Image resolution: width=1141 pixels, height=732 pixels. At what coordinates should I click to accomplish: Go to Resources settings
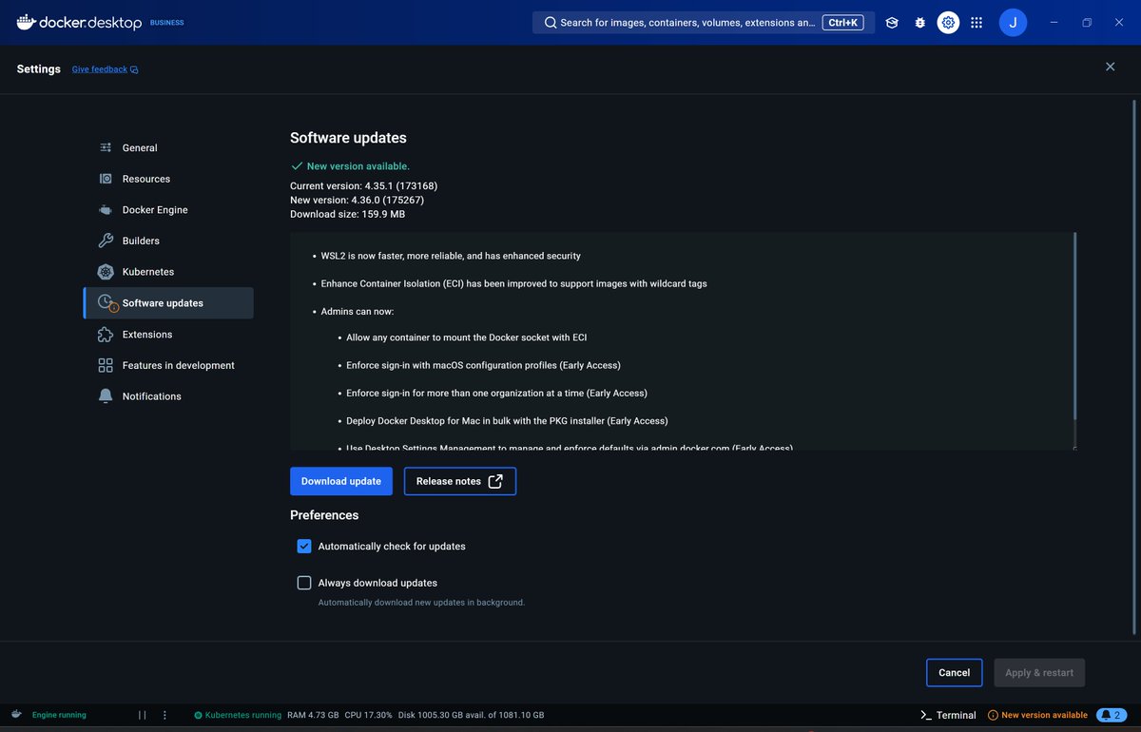168,179
